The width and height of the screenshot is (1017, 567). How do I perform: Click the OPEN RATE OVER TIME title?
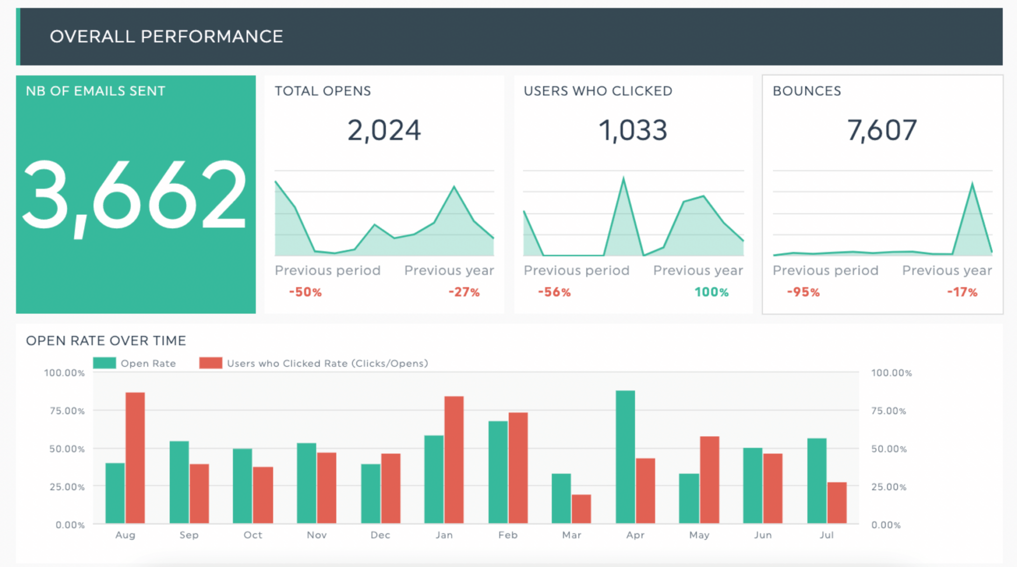(x=106, y=341)
